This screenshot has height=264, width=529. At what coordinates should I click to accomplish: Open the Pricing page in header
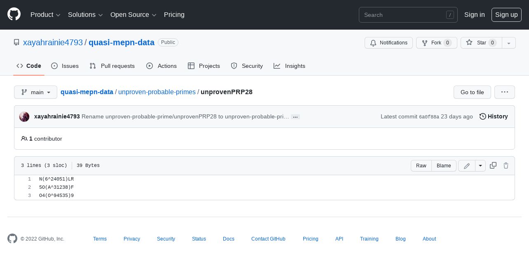174,15
